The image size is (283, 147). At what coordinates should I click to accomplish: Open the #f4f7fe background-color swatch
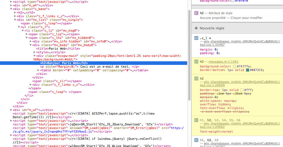tap(234, 67)
